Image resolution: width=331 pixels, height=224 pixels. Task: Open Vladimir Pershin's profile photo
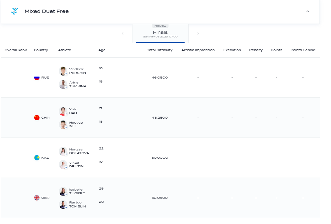(63, 71)
